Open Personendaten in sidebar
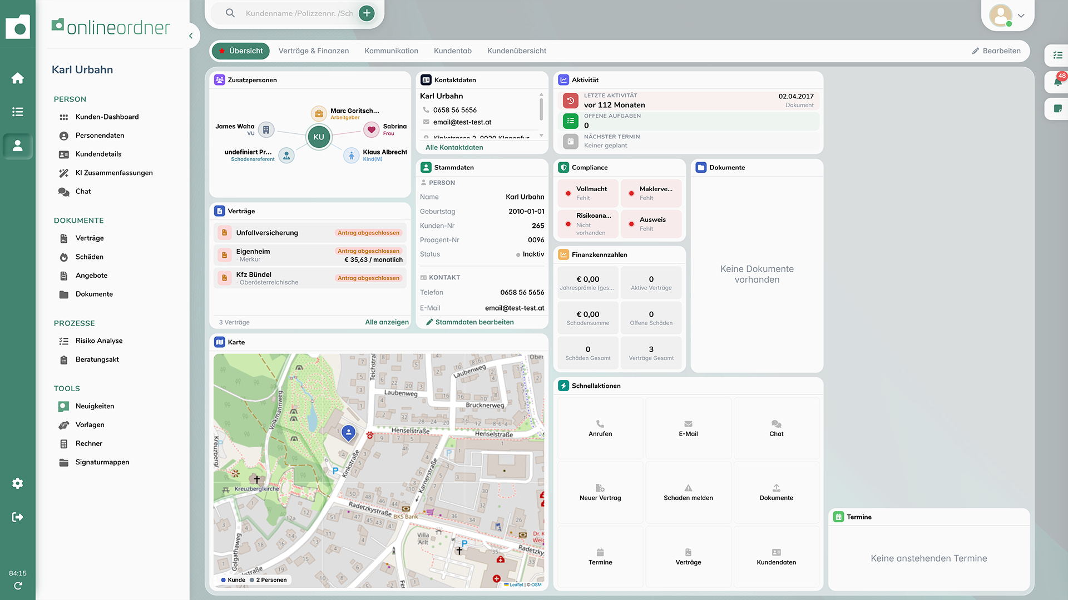This screenshot has height=600, width=1068. [x=100, y=136]
